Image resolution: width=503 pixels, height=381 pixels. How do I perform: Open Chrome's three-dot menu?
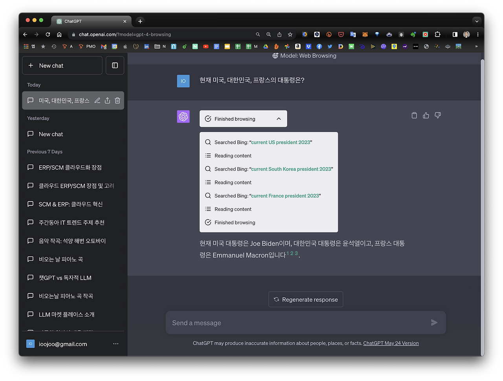coord(478,35)
